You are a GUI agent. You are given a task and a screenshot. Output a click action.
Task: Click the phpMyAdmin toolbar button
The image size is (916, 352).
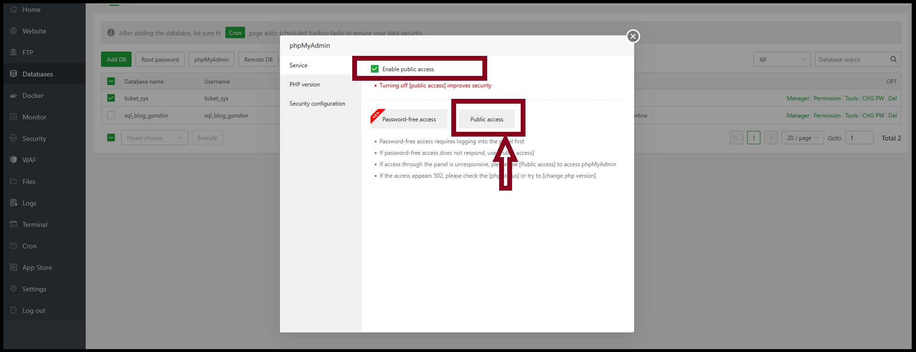(x=212, y=59)
